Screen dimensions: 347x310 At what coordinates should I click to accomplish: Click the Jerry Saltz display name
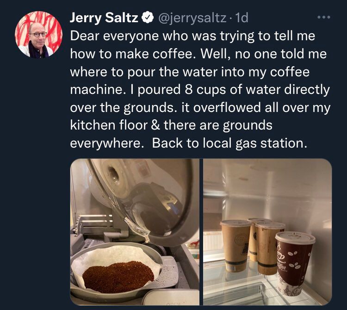104,18
